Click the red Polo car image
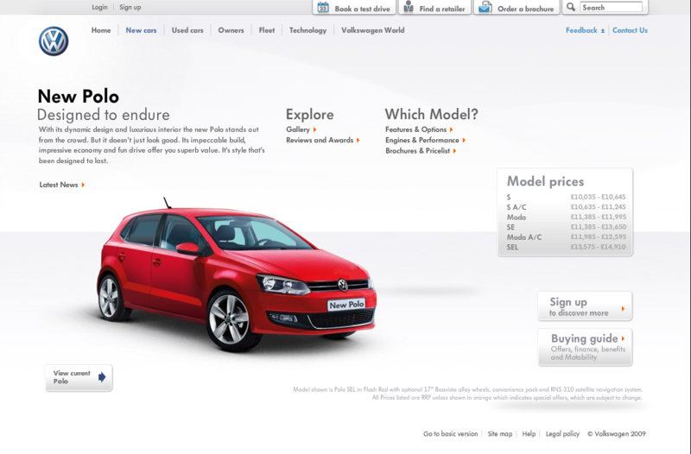691x454 pixels. point(237,276)
